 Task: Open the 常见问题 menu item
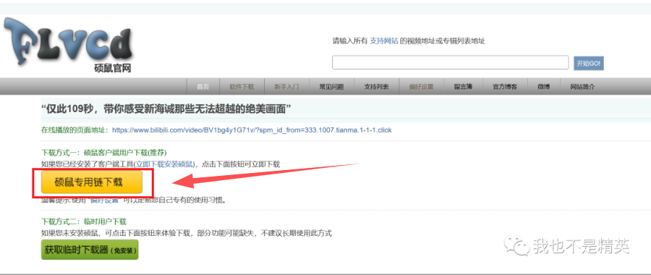(x=331, y=87)
